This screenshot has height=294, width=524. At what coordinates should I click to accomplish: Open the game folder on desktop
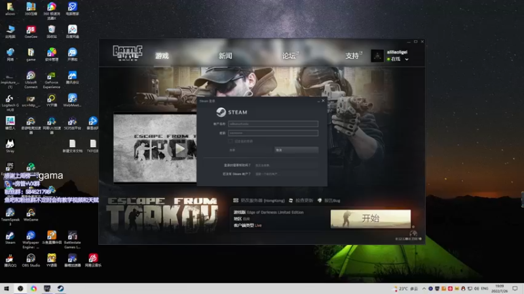pos(31,55)
